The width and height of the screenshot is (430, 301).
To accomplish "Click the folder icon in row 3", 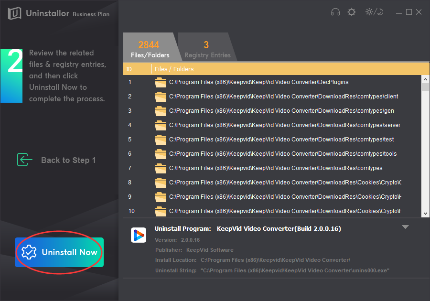I will click(x=161, y=111).
